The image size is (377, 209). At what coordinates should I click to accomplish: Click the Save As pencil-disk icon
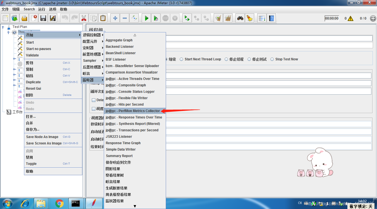coord(53,18)
